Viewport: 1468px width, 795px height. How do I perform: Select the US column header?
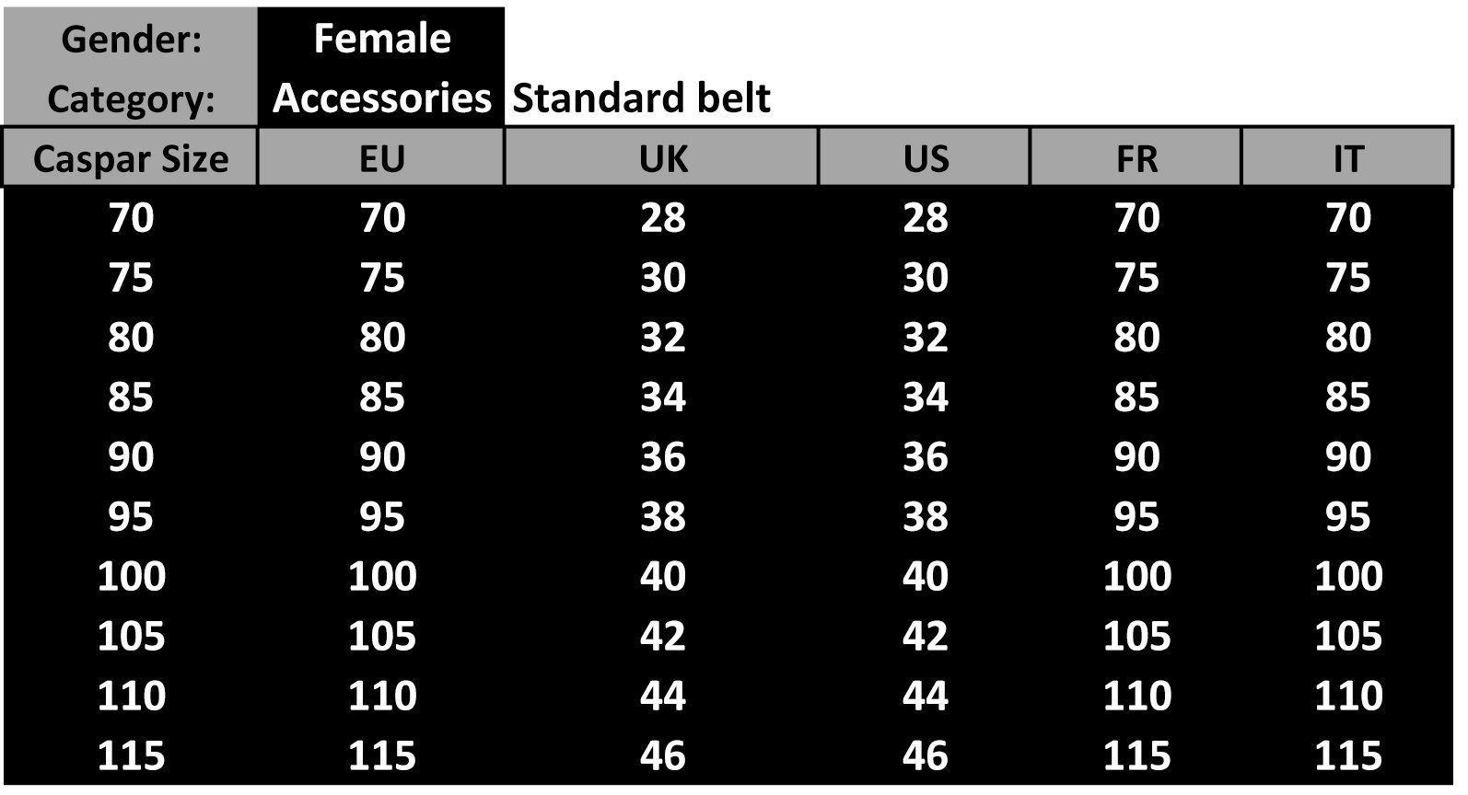click(925, 158)
